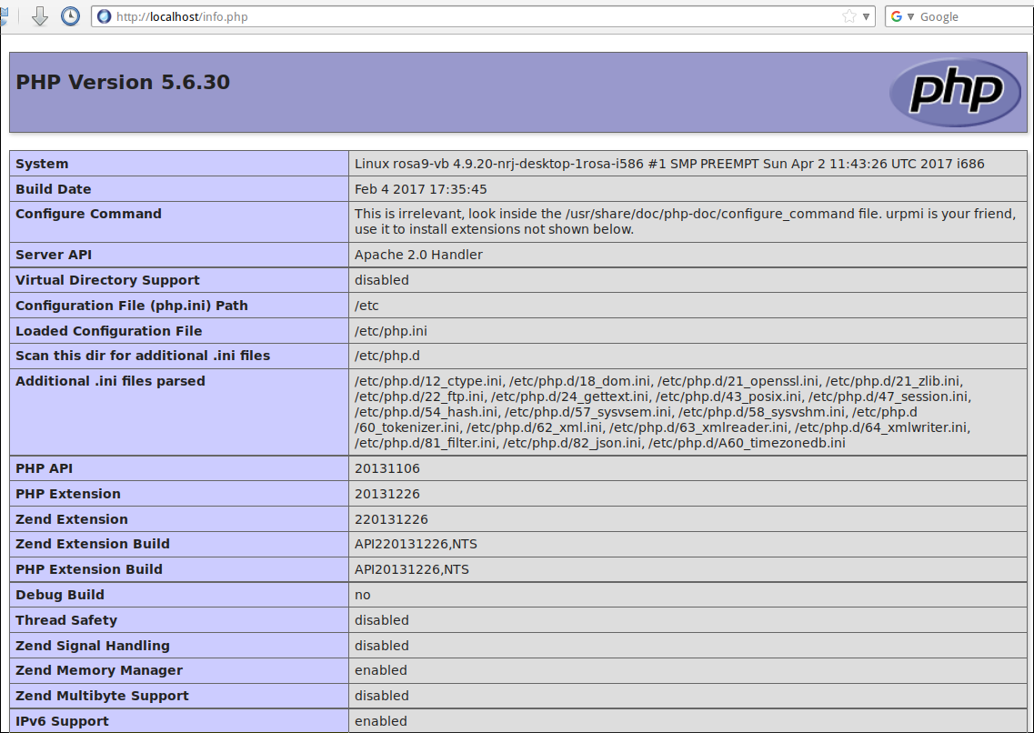Select the Server API label
Viewport: 1034px width, 733px height.
pyautogui.click(x=54, y=255)
